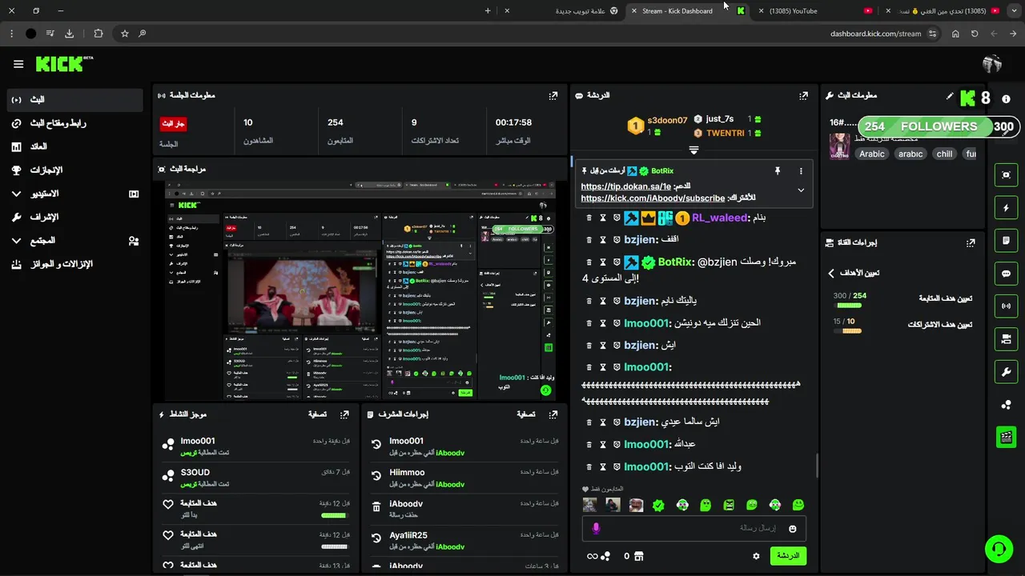Viewport: 1025px width, 576px height.
Task: Click the browser address bar dashboard.kick.com/stream
Action: [875, 34]
